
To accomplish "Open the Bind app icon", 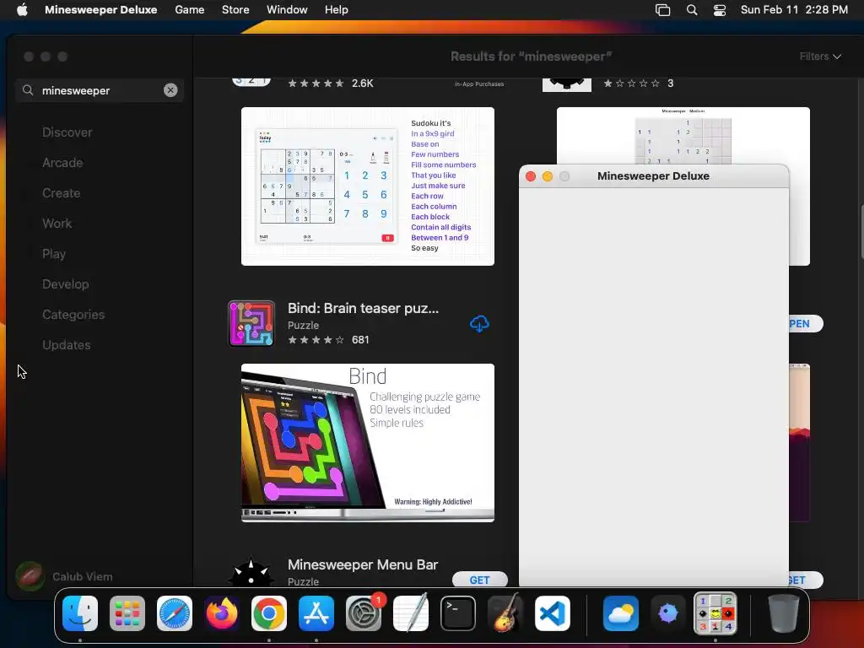I will pos(251,323).
